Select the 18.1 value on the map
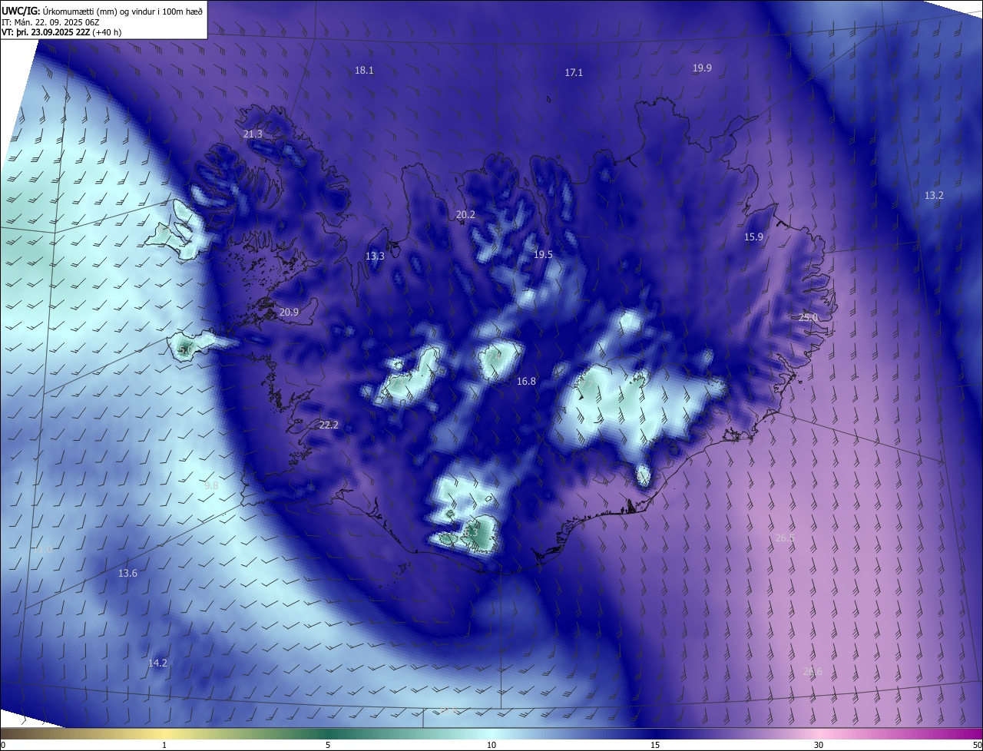Image resolution: width=983 pixels, height=751 pixels. tap(364, 71)
